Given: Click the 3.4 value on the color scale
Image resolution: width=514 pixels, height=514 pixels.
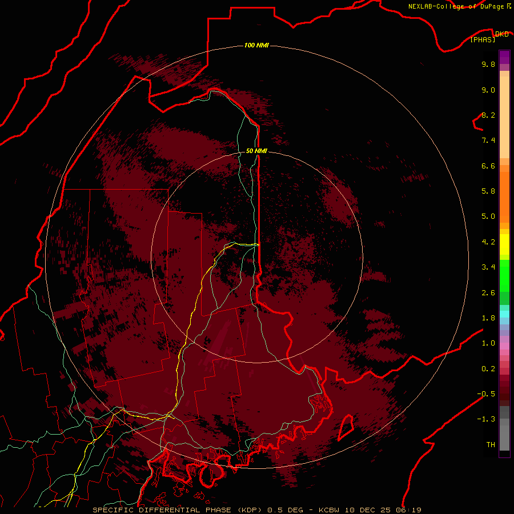Looking at the screenshot, I should (488, 267).
